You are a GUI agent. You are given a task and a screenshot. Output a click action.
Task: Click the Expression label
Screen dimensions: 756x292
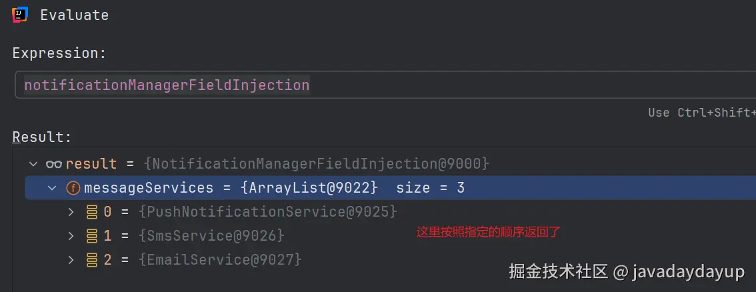click(x=59, y=53)
